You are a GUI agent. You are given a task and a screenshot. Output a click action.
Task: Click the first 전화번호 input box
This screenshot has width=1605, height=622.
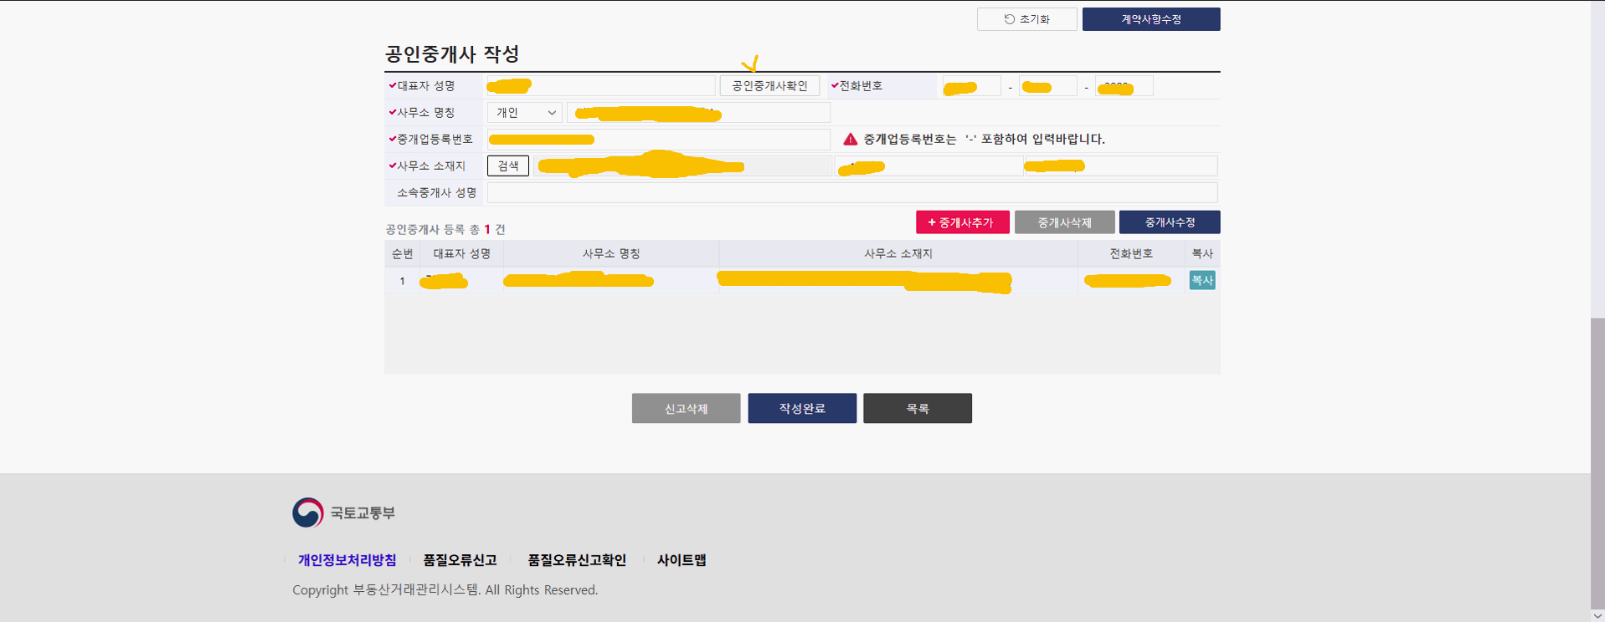click(x=971, y=86)
